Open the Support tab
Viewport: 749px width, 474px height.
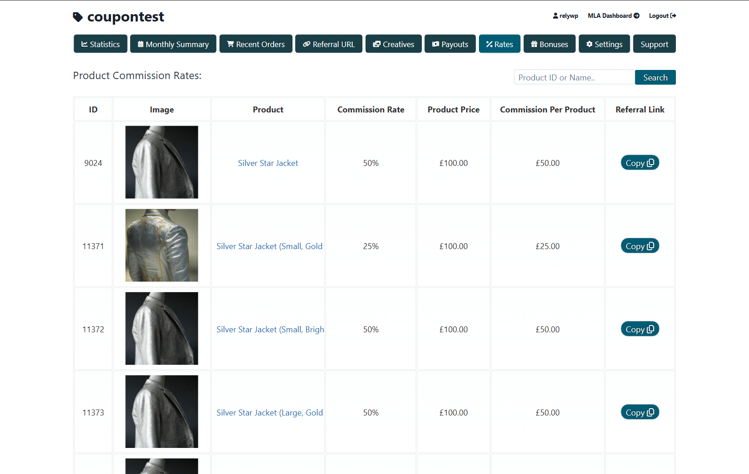pos(654,44)
